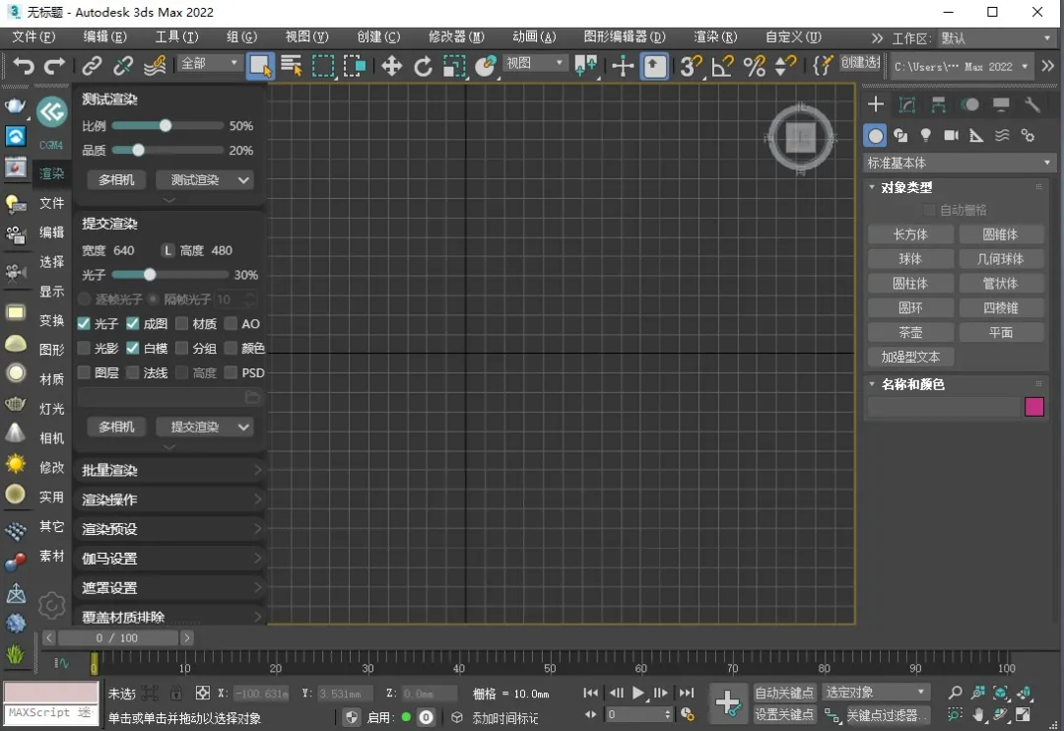This screenshot has width=1064, height=731.
Task: Expand the 批量渲染 section
Action: 169,471
